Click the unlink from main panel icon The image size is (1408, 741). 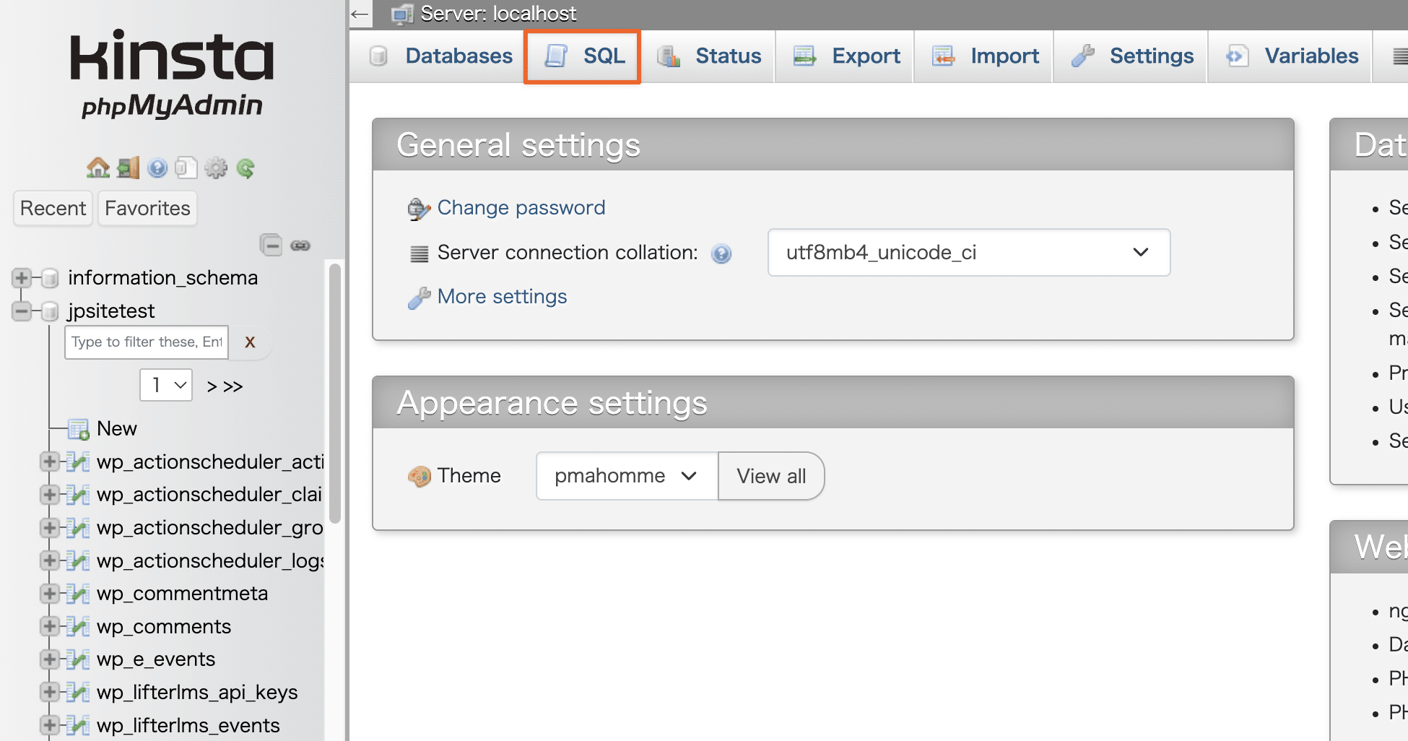tap(300, 246)
